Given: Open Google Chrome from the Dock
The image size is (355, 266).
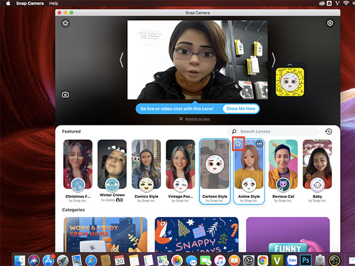Looking at the screenshot, I should pyautogui.click(x=263, y=260).
